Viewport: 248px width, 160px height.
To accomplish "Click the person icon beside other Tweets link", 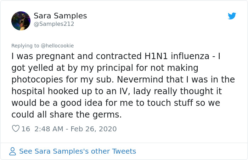I will coord(13,152).
